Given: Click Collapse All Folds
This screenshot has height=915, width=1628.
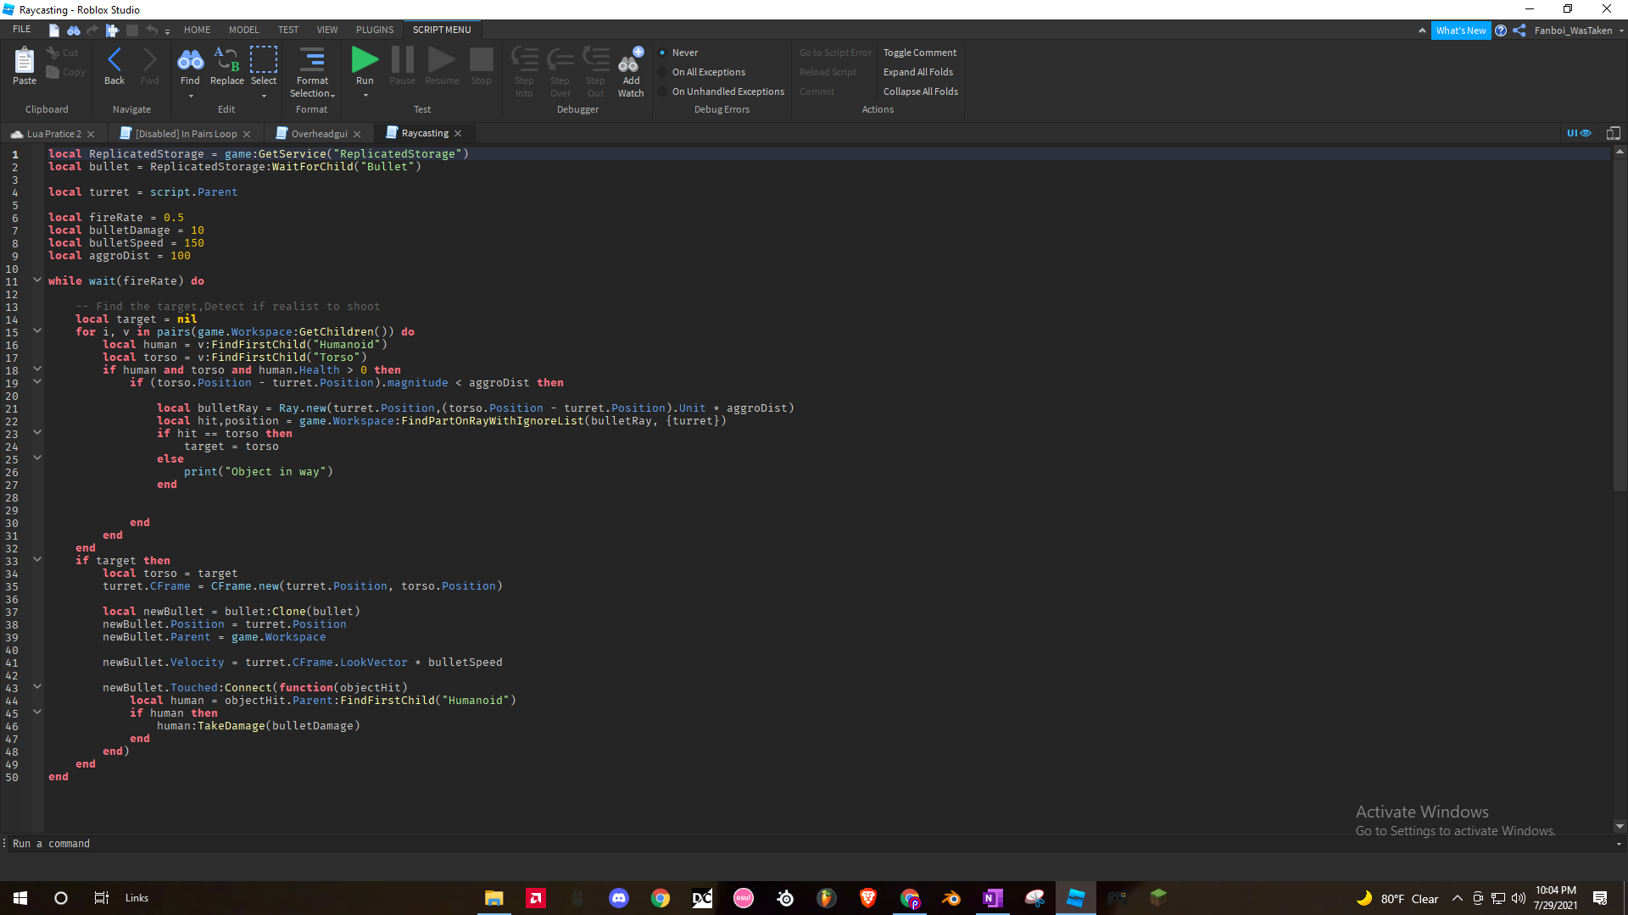Looking at the screenshot, I should pos(920,91).
